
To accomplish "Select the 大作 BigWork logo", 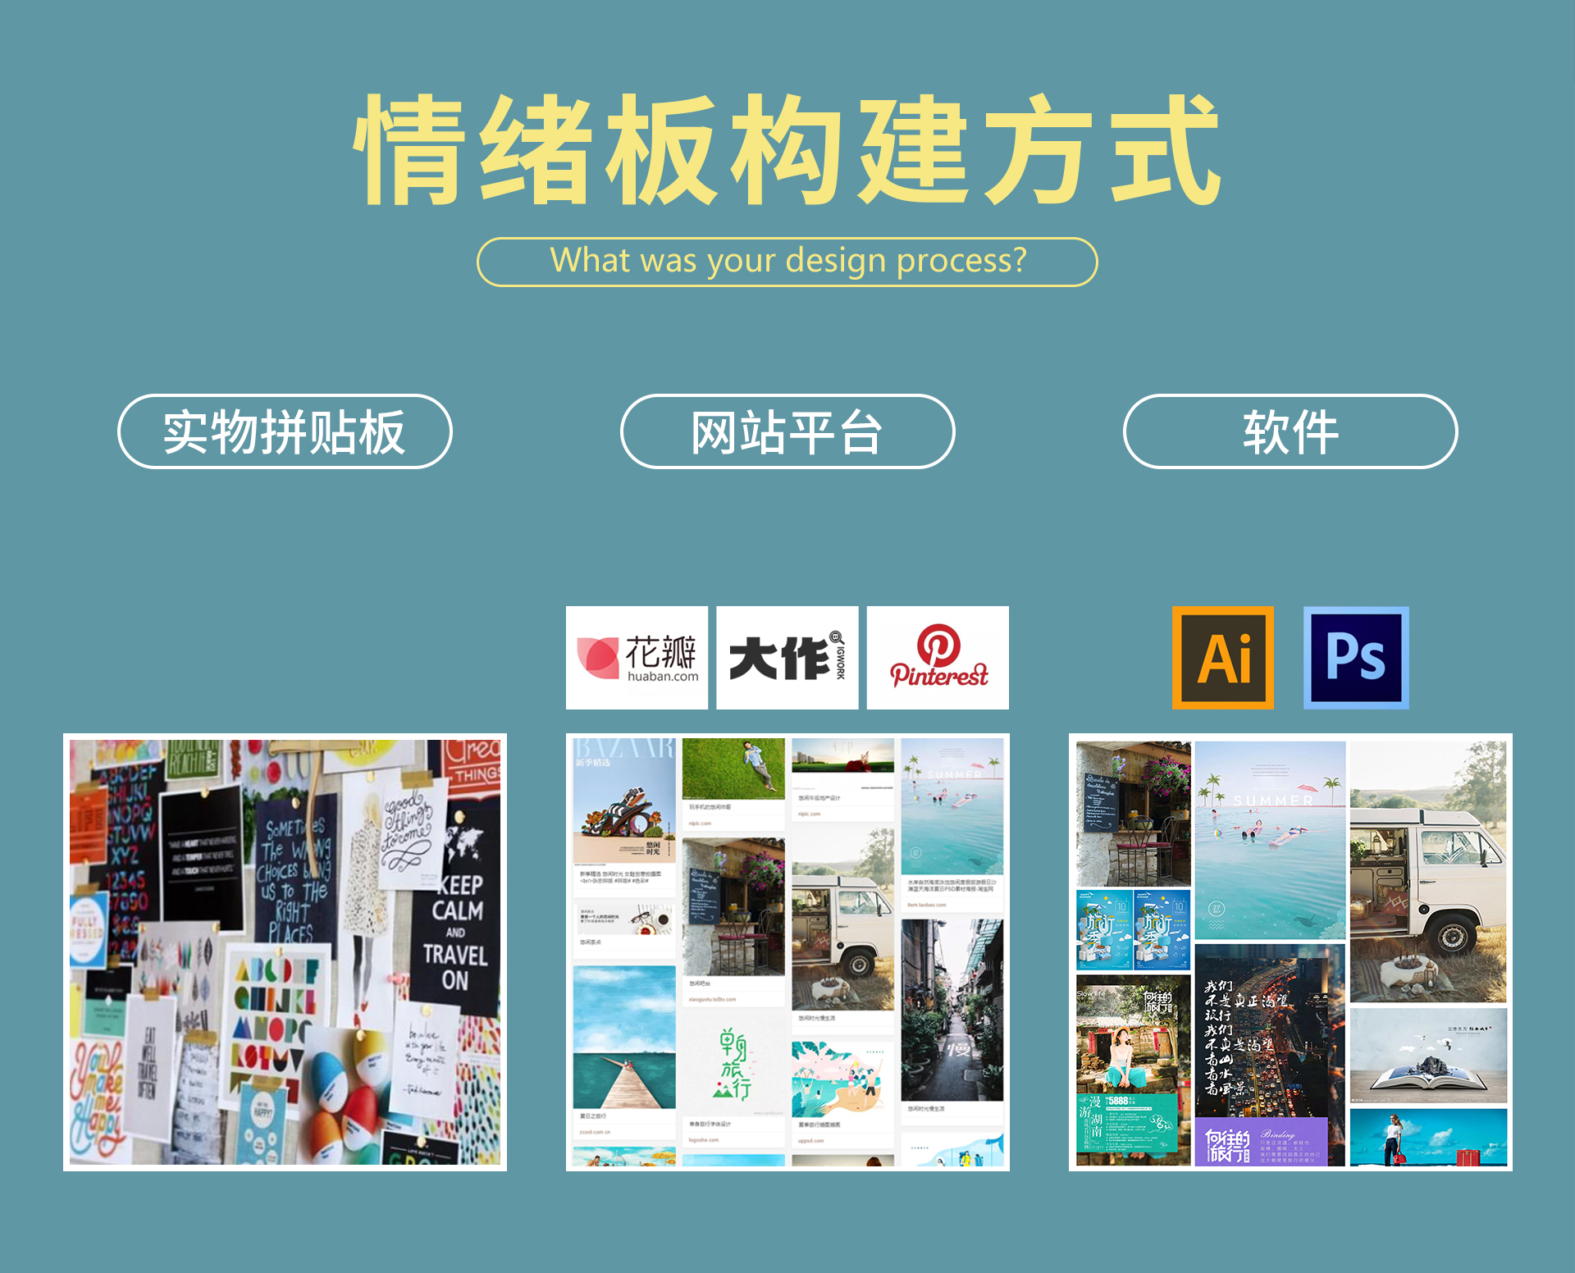I will (x=787, y=658).
